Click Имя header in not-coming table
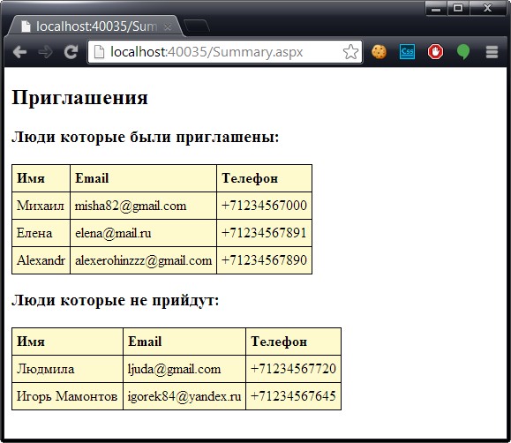Viewport: 511px width, 443px height. [67, 342]
